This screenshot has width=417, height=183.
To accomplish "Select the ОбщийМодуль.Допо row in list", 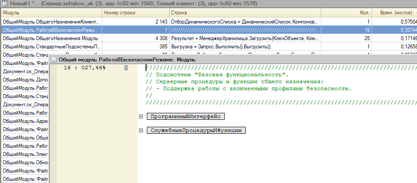I will (x=25, y=80).
